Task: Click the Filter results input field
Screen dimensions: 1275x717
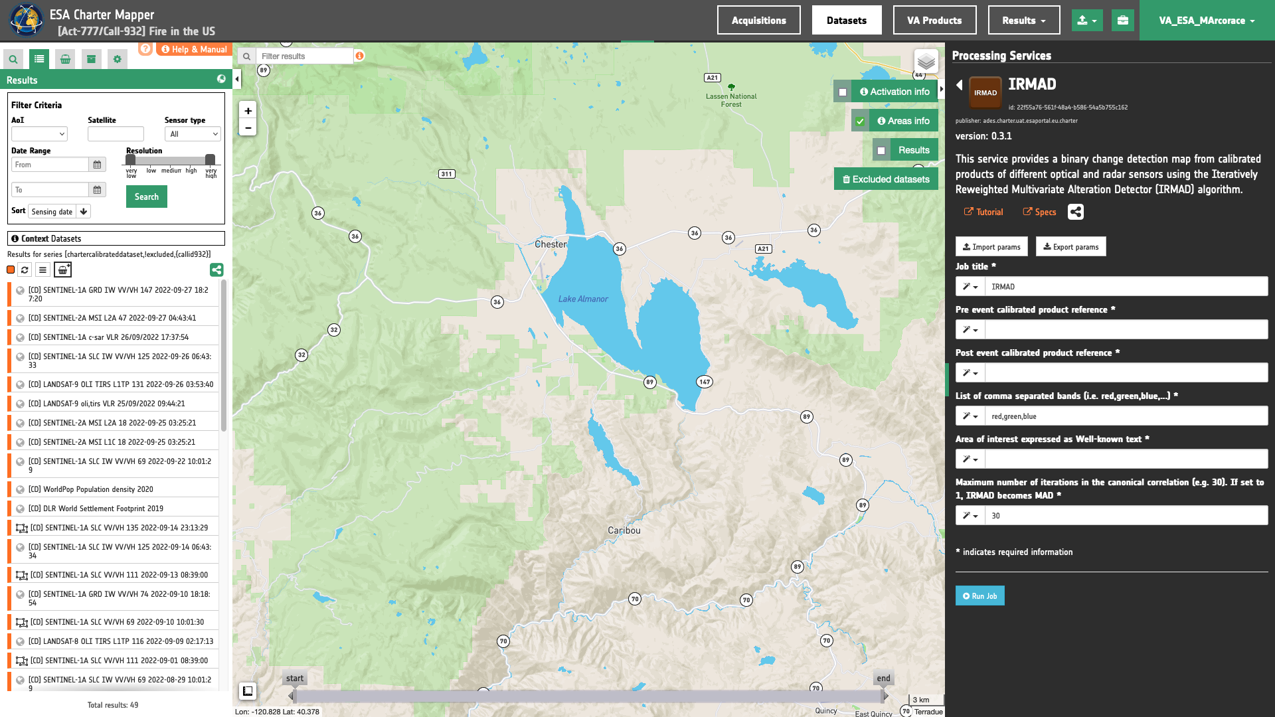Action: (305, 56)
